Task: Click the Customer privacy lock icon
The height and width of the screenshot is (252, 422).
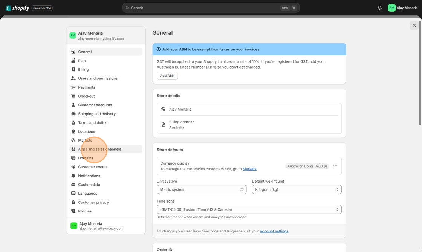Action: [x=73, y=202]
